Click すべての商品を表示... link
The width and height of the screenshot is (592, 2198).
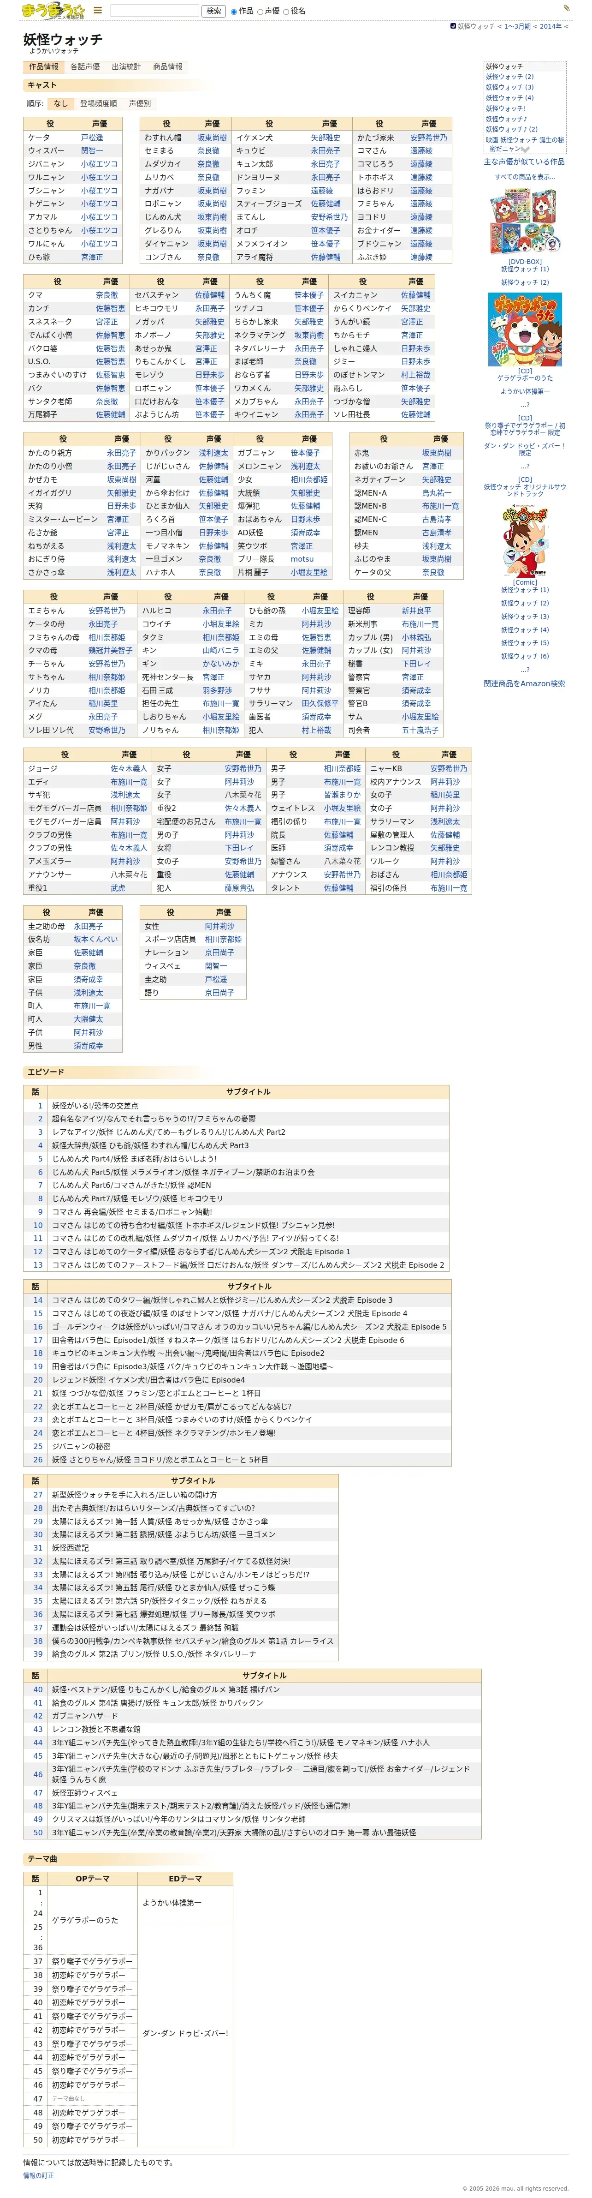pos(525,177)
